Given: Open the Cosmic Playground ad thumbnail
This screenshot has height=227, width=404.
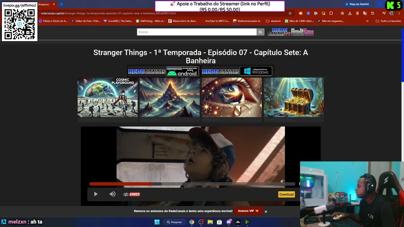Looking at the screenshot, I should pos(108,97).
